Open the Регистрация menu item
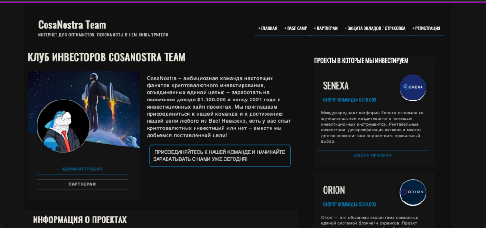Screen dimensions: 486x228 (x=427, y=28)
